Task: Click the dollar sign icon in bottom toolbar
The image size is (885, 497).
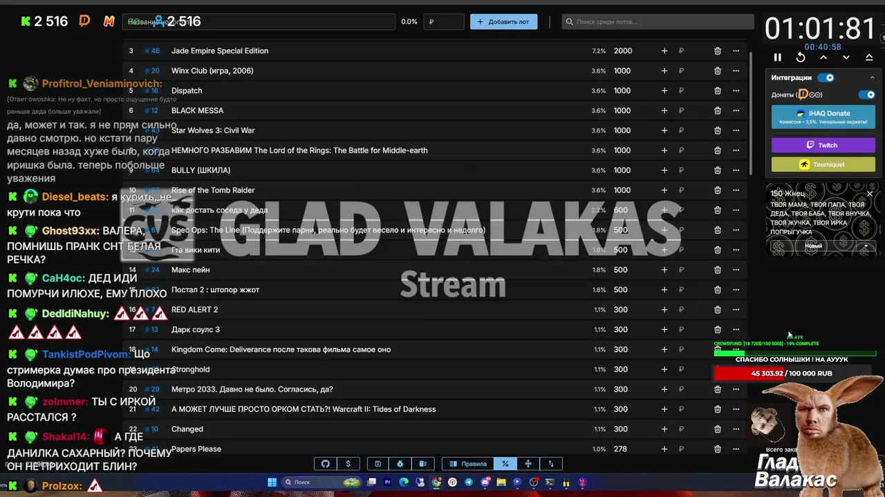Action: [348, 464]
